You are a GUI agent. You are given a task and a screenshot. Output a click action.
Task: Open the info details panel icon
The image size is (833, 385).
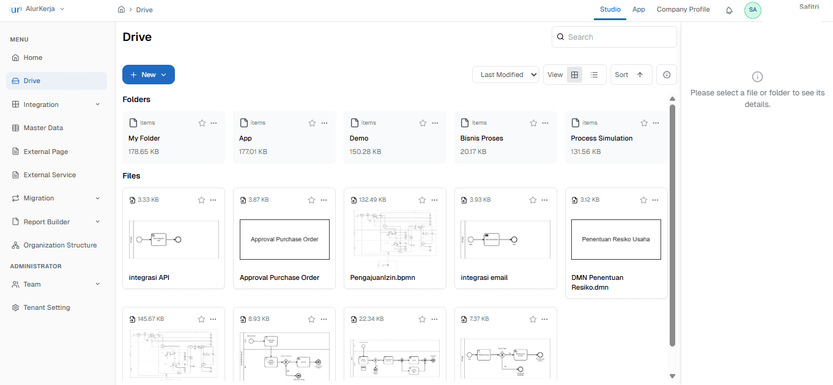[666, 75]
